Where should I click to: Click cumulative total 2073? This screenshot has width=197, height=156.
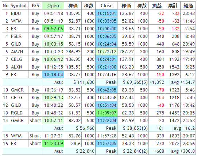point(174,143)
